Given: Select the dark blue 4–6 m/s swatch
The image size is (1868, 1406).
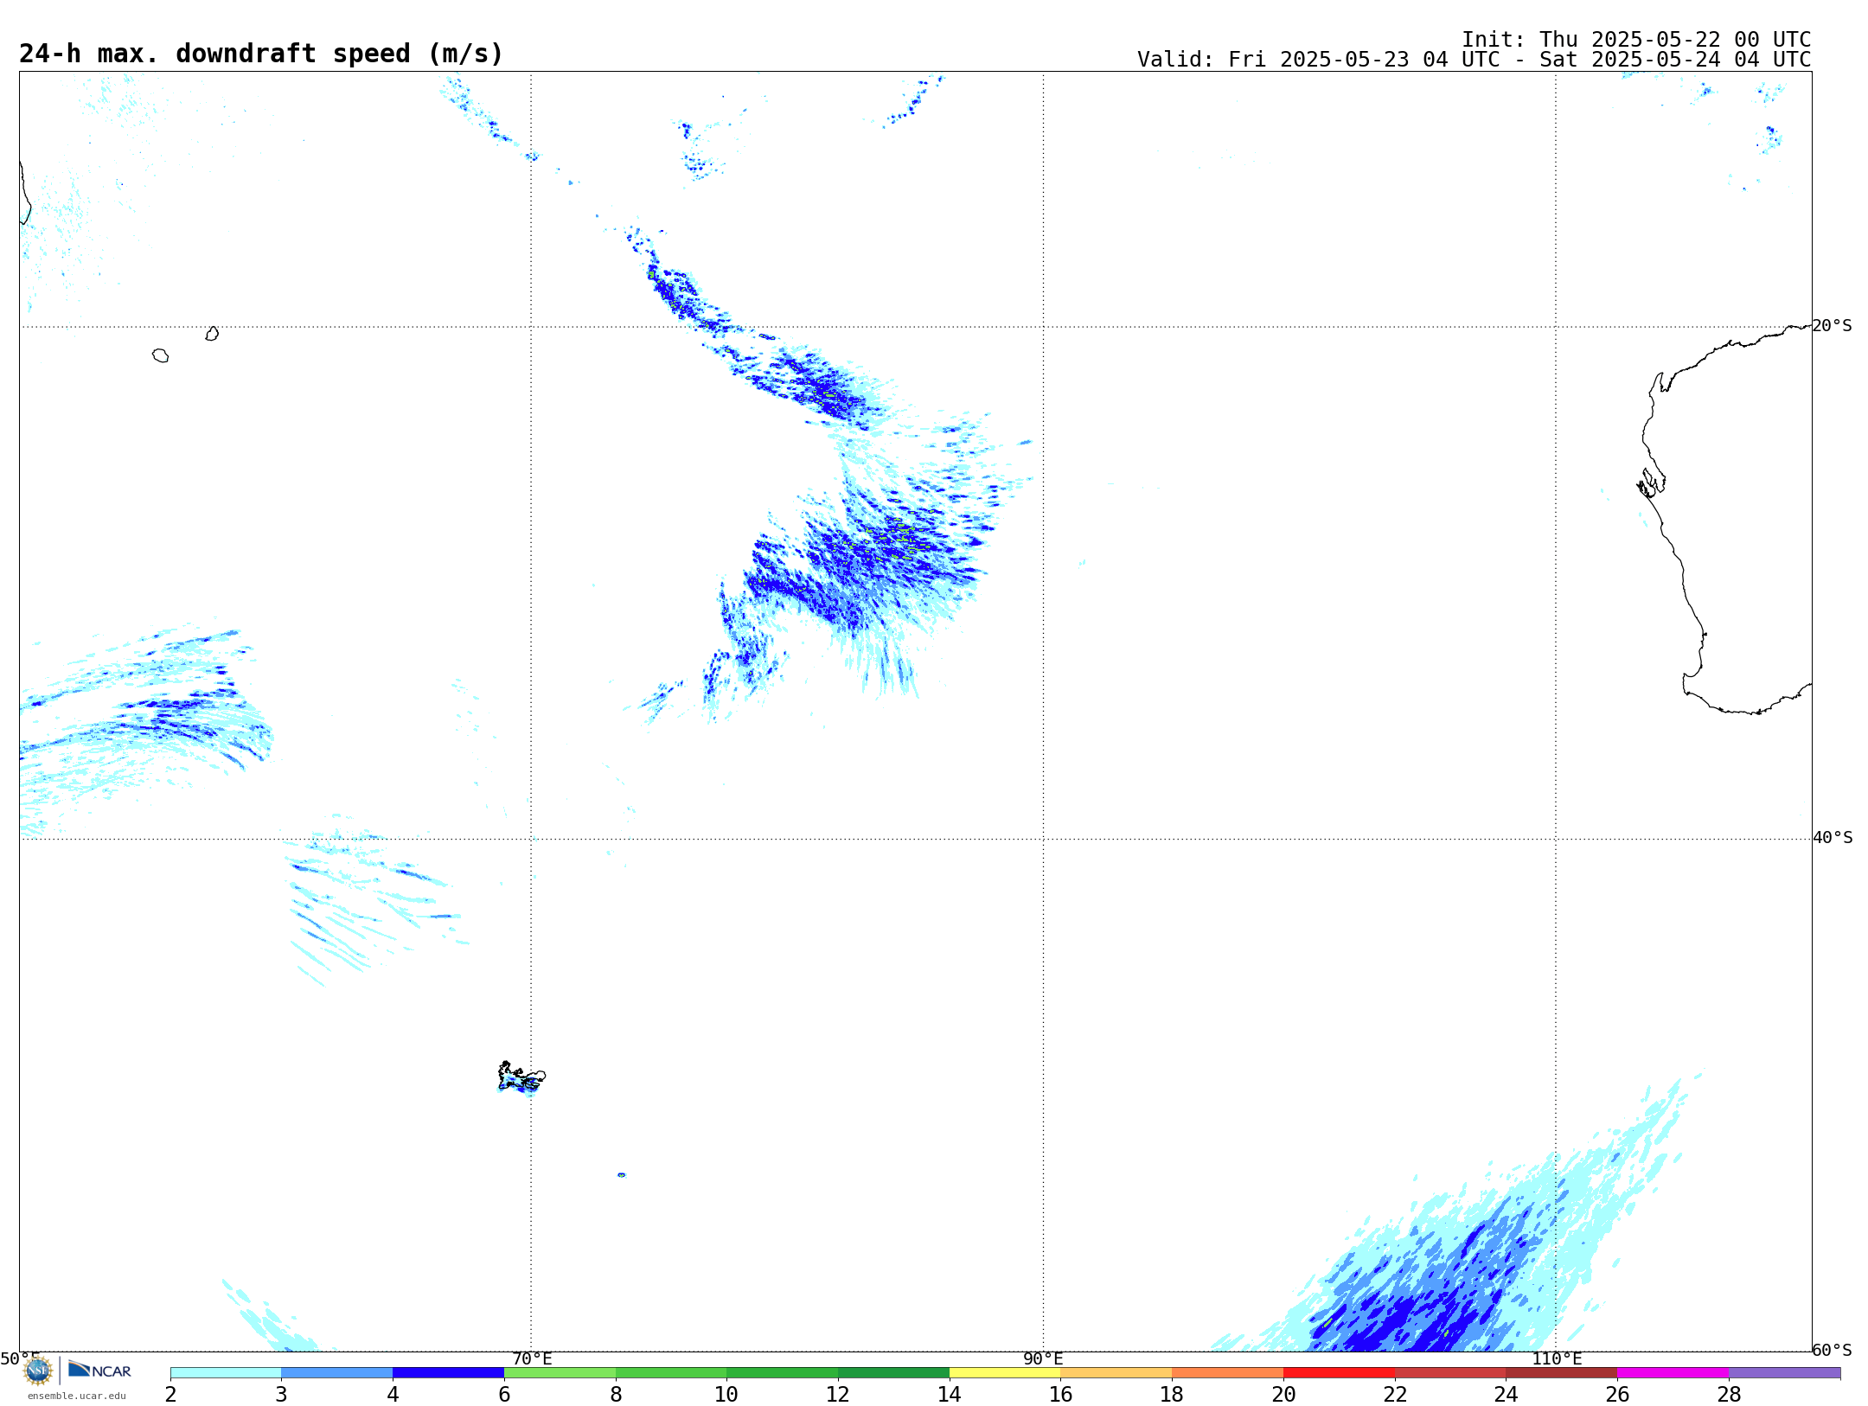Looking at the screenshot, I should (x=448, y=1373).
